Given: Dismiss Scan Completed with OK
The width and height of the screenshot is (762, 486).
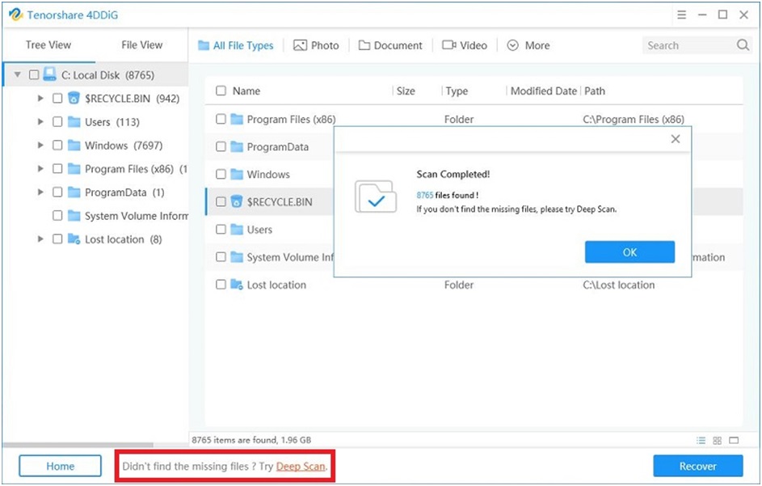Looking at the screenshot, I should (x=629, y=251).
